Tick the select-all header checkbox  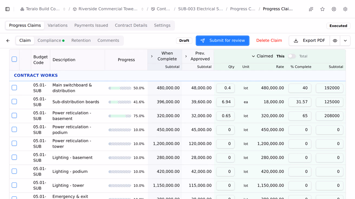tap(14, 59)
